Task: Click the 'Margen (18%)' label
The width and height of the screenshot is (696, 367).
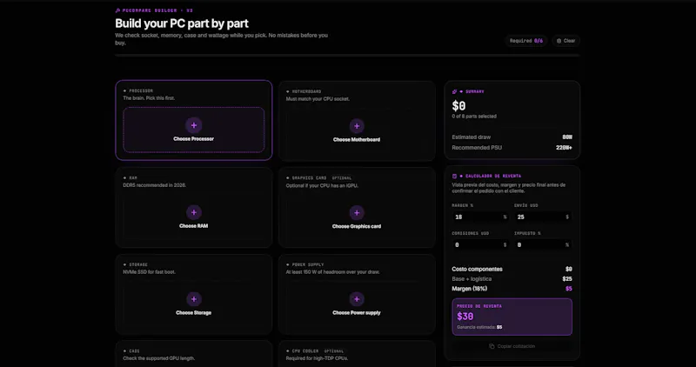Action: [469, 289]
